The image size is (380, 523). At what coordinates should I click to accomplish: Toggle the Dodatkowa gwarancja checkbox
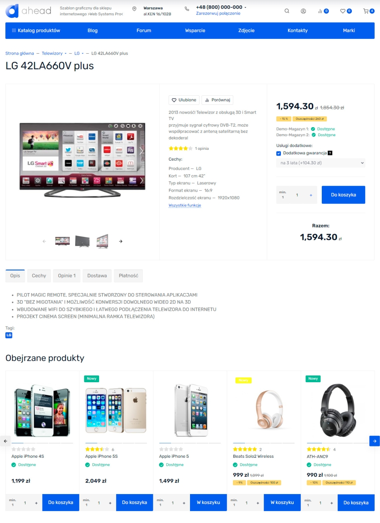click(279, 153)
